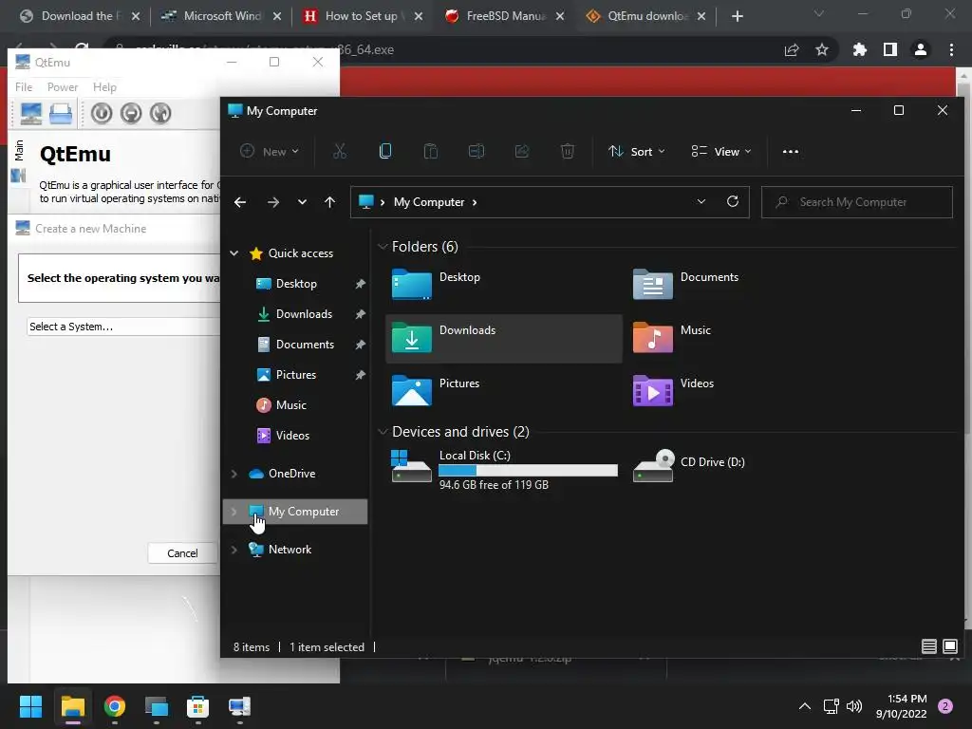Click the Paste clipboard icon in File Explorer
The width and height of the screenshot is (972, 729).
[x=430, y=151]
